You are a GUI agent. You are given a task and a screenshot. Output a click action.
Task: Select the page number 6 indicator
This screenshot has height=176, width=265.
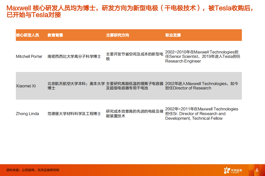[x=257, y=170]
